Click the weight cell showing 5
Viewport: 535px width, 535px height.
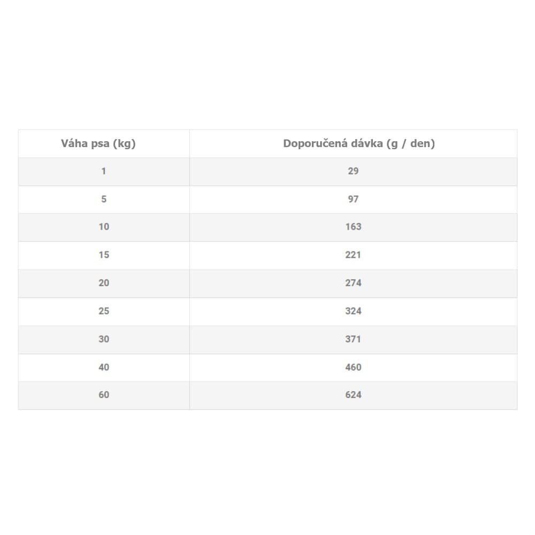click(104, 199)
